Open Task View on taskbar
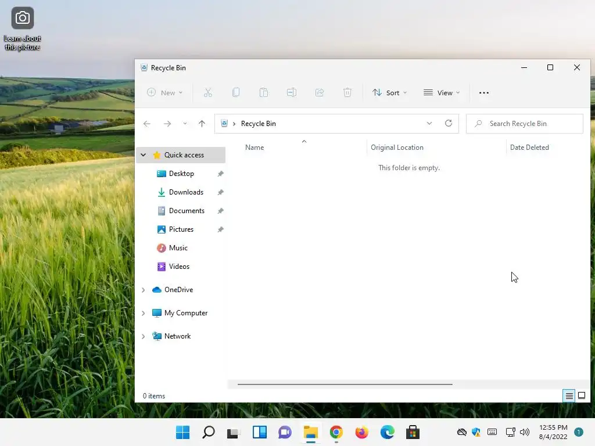This screenshot has height=446, width=595. pyautogui.click(x=234, y=432)
